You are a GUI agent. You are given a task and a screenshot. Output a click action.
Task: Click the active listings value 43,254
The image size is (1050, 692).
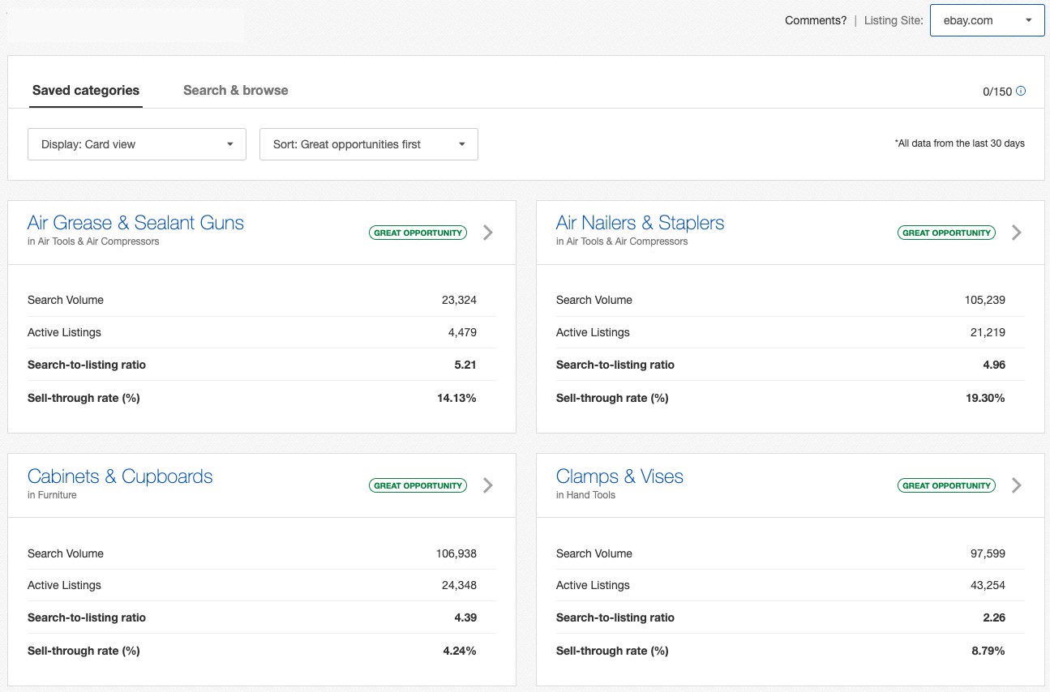coord(988,585)
